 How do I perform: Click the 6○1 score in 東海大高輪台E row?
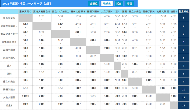pyautogui.click(x=93, y=24)
